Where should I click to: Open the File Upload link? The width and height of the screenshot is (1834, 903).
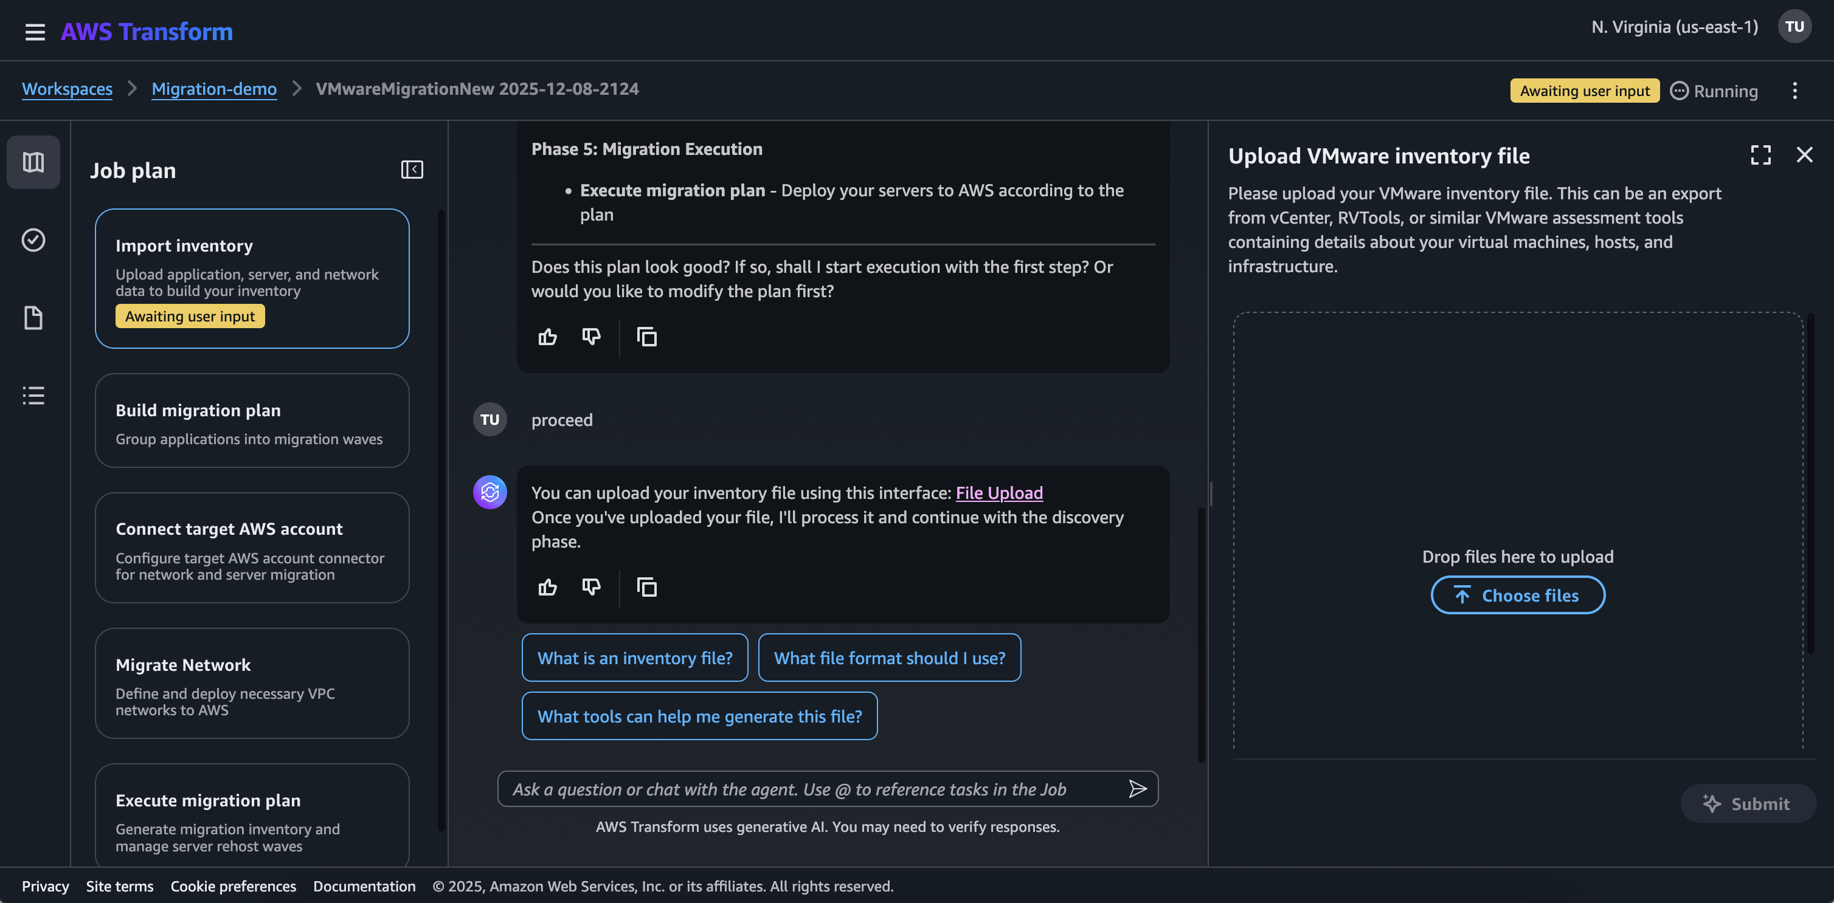click(999, 492)
